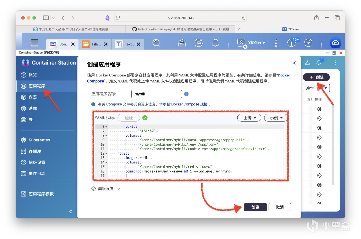
Task: Open a new browser tab
Action: click(327, 18)
